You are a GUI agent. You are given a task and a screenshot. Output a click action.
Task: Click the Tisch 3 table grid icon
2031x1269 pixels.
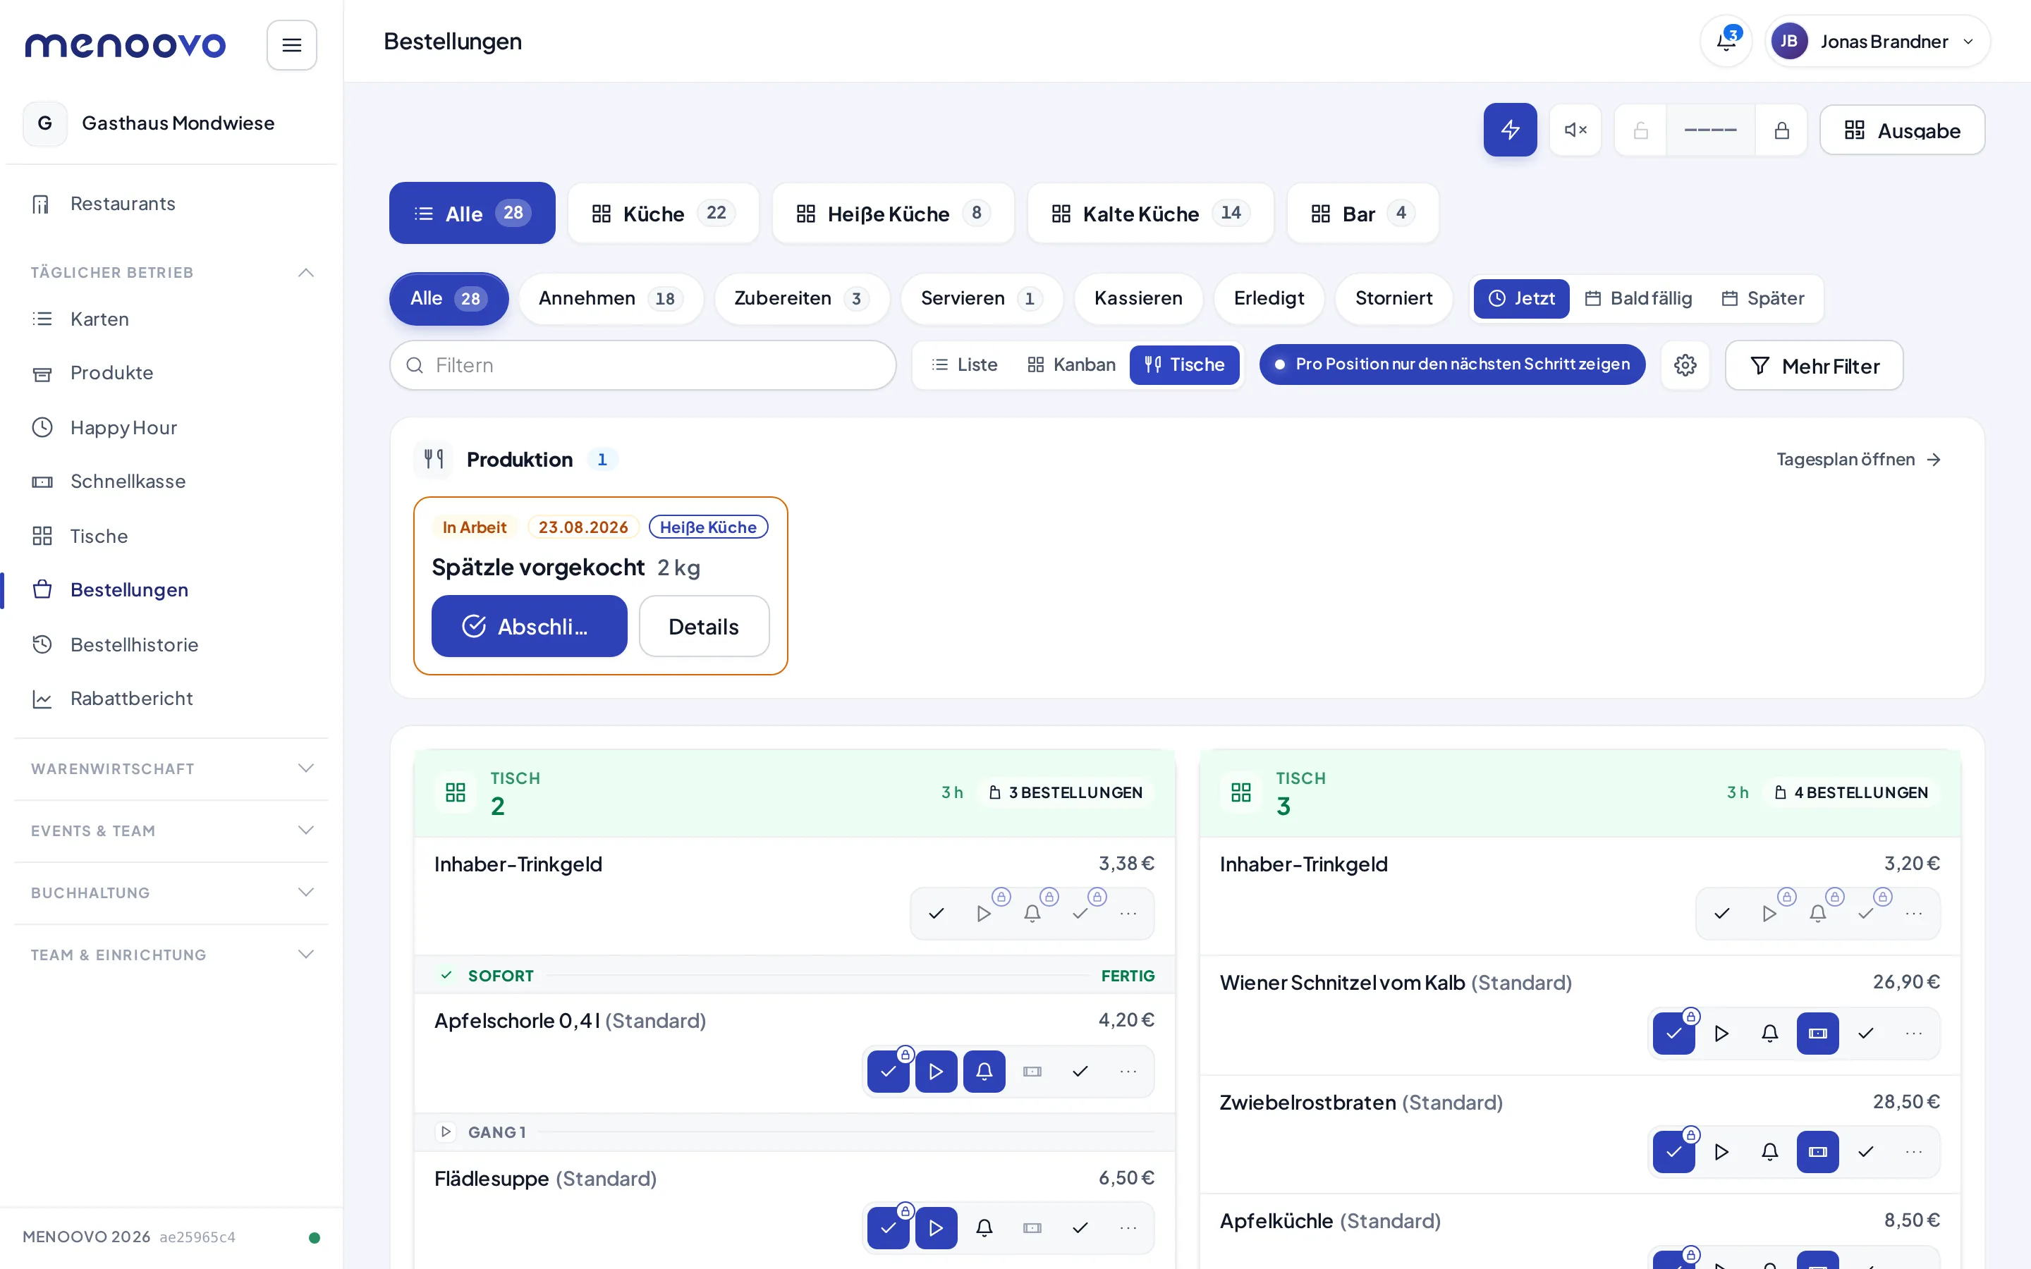(x=1241, y=792)
